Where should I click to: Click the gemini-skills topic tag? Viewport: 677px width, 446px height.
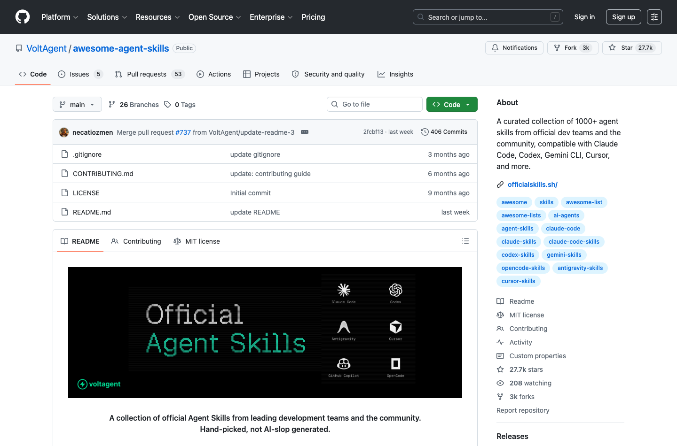[x=564, y=255]
